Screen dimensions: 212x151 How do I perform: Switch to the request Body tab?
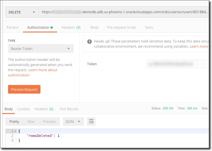[94, 28]
